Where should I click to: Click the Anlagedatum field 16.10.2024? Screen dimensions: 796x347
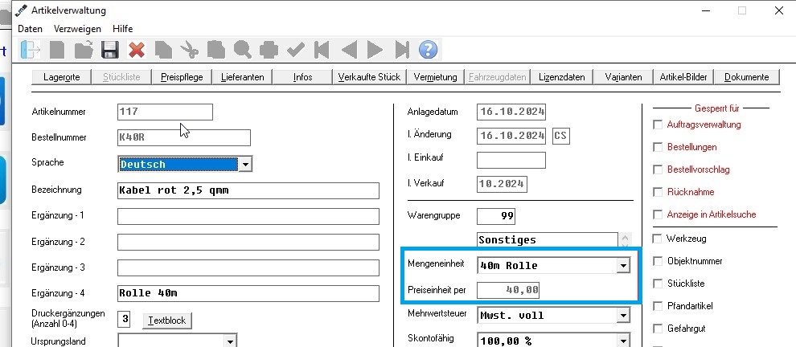point(511,112)
